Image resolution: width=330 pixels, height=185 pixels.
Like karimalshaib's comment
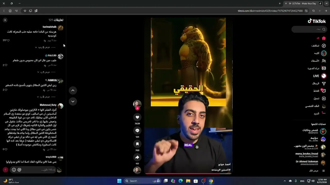(8, 40)
